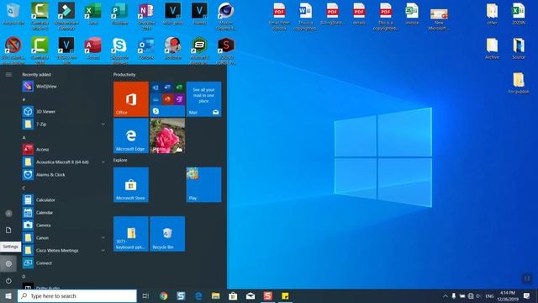Open the taskbar clock showing 4:14 PM
This screenshot has height=303, width=538.
point(508,295)
